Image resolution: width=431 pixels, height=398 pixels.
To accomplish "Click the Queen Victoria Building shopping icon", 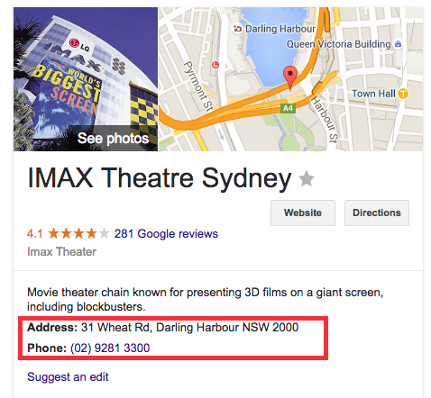I will tap(398, 44).
